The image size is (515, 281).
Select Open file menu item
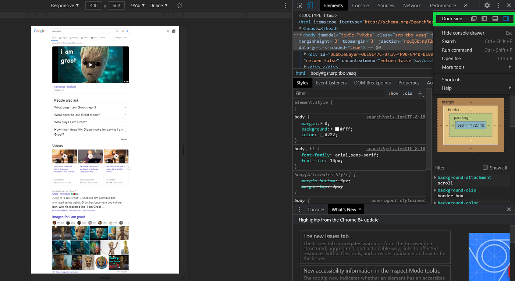[x=474, y=59]
